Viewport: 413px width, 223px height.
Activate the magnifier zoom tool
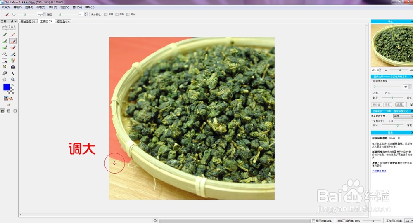coord(13,80)
